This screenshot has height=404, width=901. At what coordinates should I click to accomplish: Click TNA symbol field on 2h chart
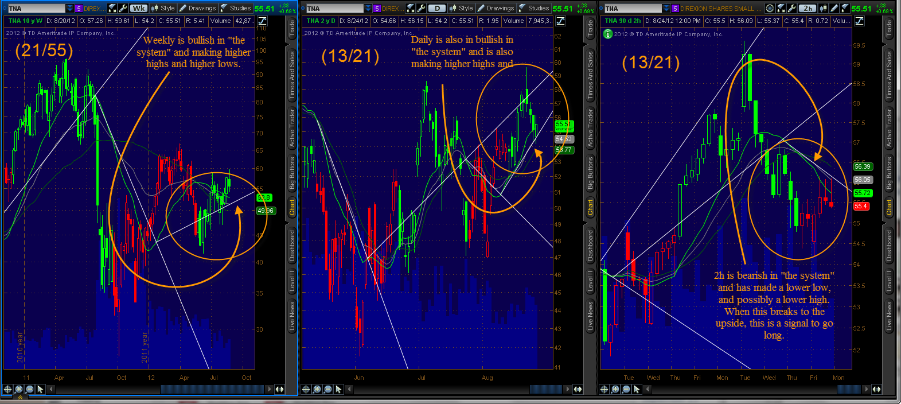tap(633, 8)
